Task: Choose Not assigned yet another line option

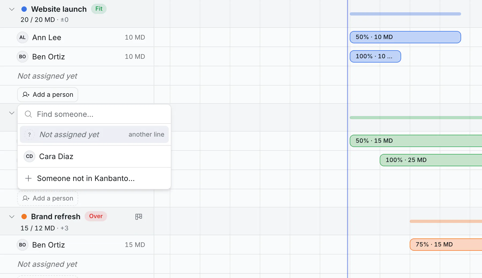Action: (94, 134)
